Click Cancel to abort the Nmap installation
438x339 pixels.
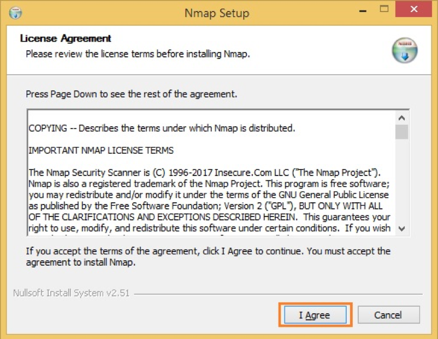tap(388, 315)
